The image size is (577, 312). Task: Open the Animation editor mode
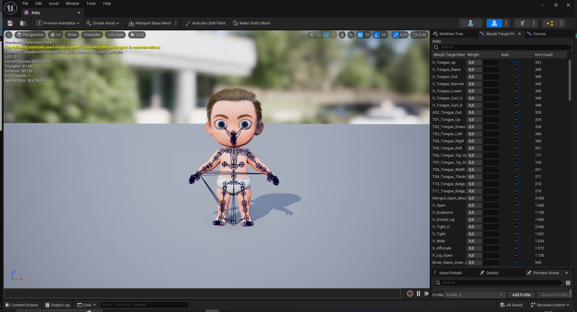(x=522, y=23)
